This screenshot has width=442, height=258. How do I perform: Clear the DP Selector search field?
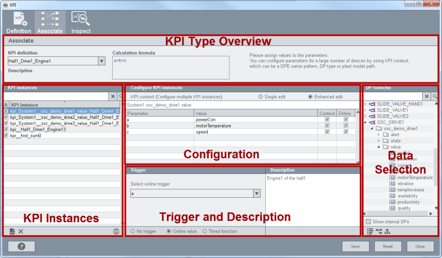coord(427,96)
